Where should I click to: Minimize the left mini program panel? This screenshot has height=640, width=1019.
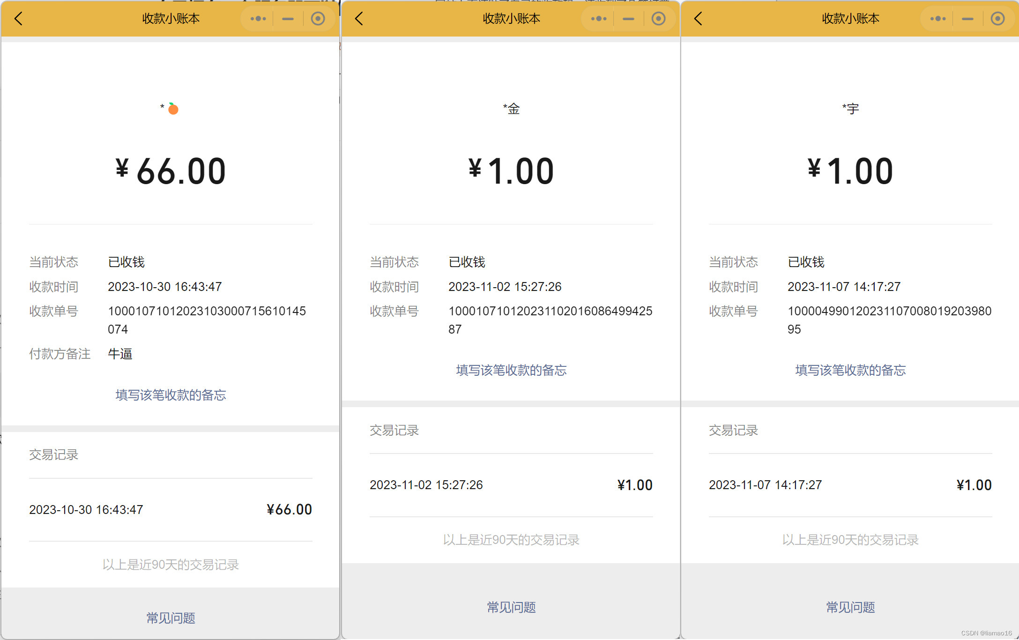(x=288, y=19)
